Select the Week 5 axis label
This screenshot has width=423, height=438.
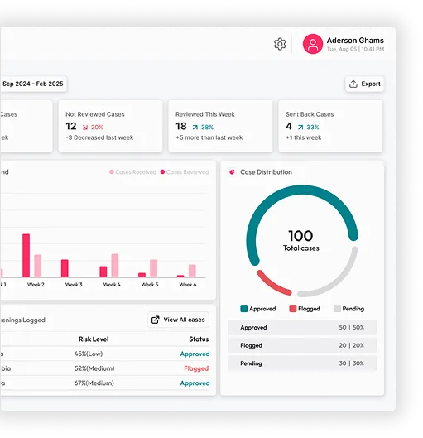[x=150, y=285]
